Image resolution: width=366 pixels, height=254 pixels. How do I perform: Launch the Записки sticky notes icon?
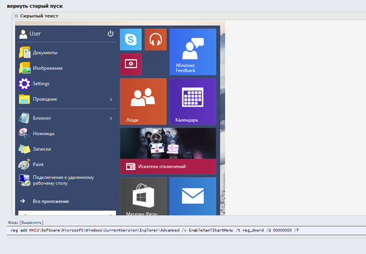point(24,149)
